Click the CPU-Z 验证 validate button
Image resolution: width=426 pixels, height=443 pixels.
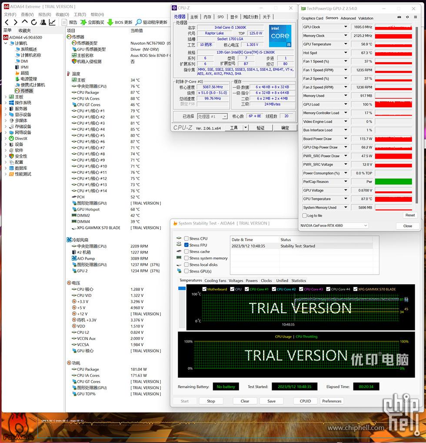coord(260,128)
